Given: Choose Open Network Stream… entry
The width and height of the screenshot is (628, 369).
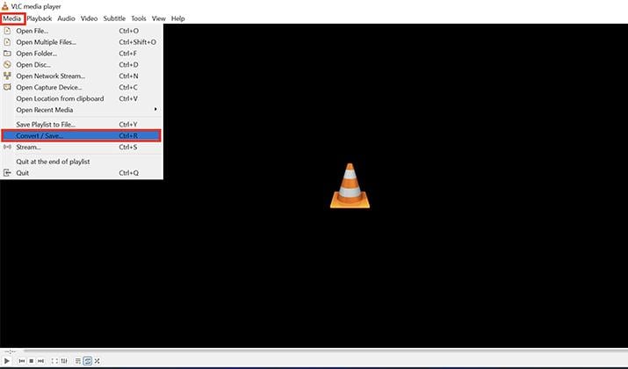Looking at the screenshot, I should click(x=82, y=76).
